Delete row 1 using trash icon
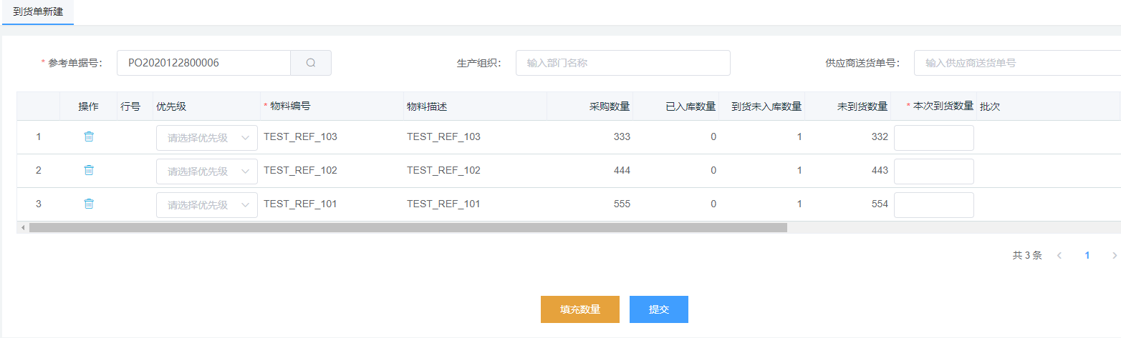This screenshot has height=338, width=1121. (x=89, y=136)
